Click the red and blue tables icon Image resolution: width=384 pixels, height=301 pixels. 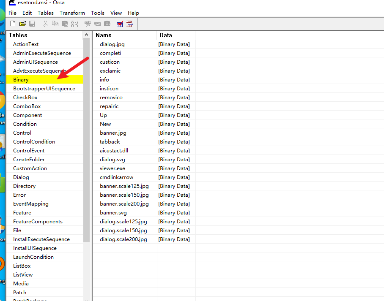(130, 24)
